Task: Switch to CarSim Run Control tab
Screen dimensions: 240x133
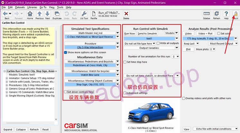Action: 13,23
